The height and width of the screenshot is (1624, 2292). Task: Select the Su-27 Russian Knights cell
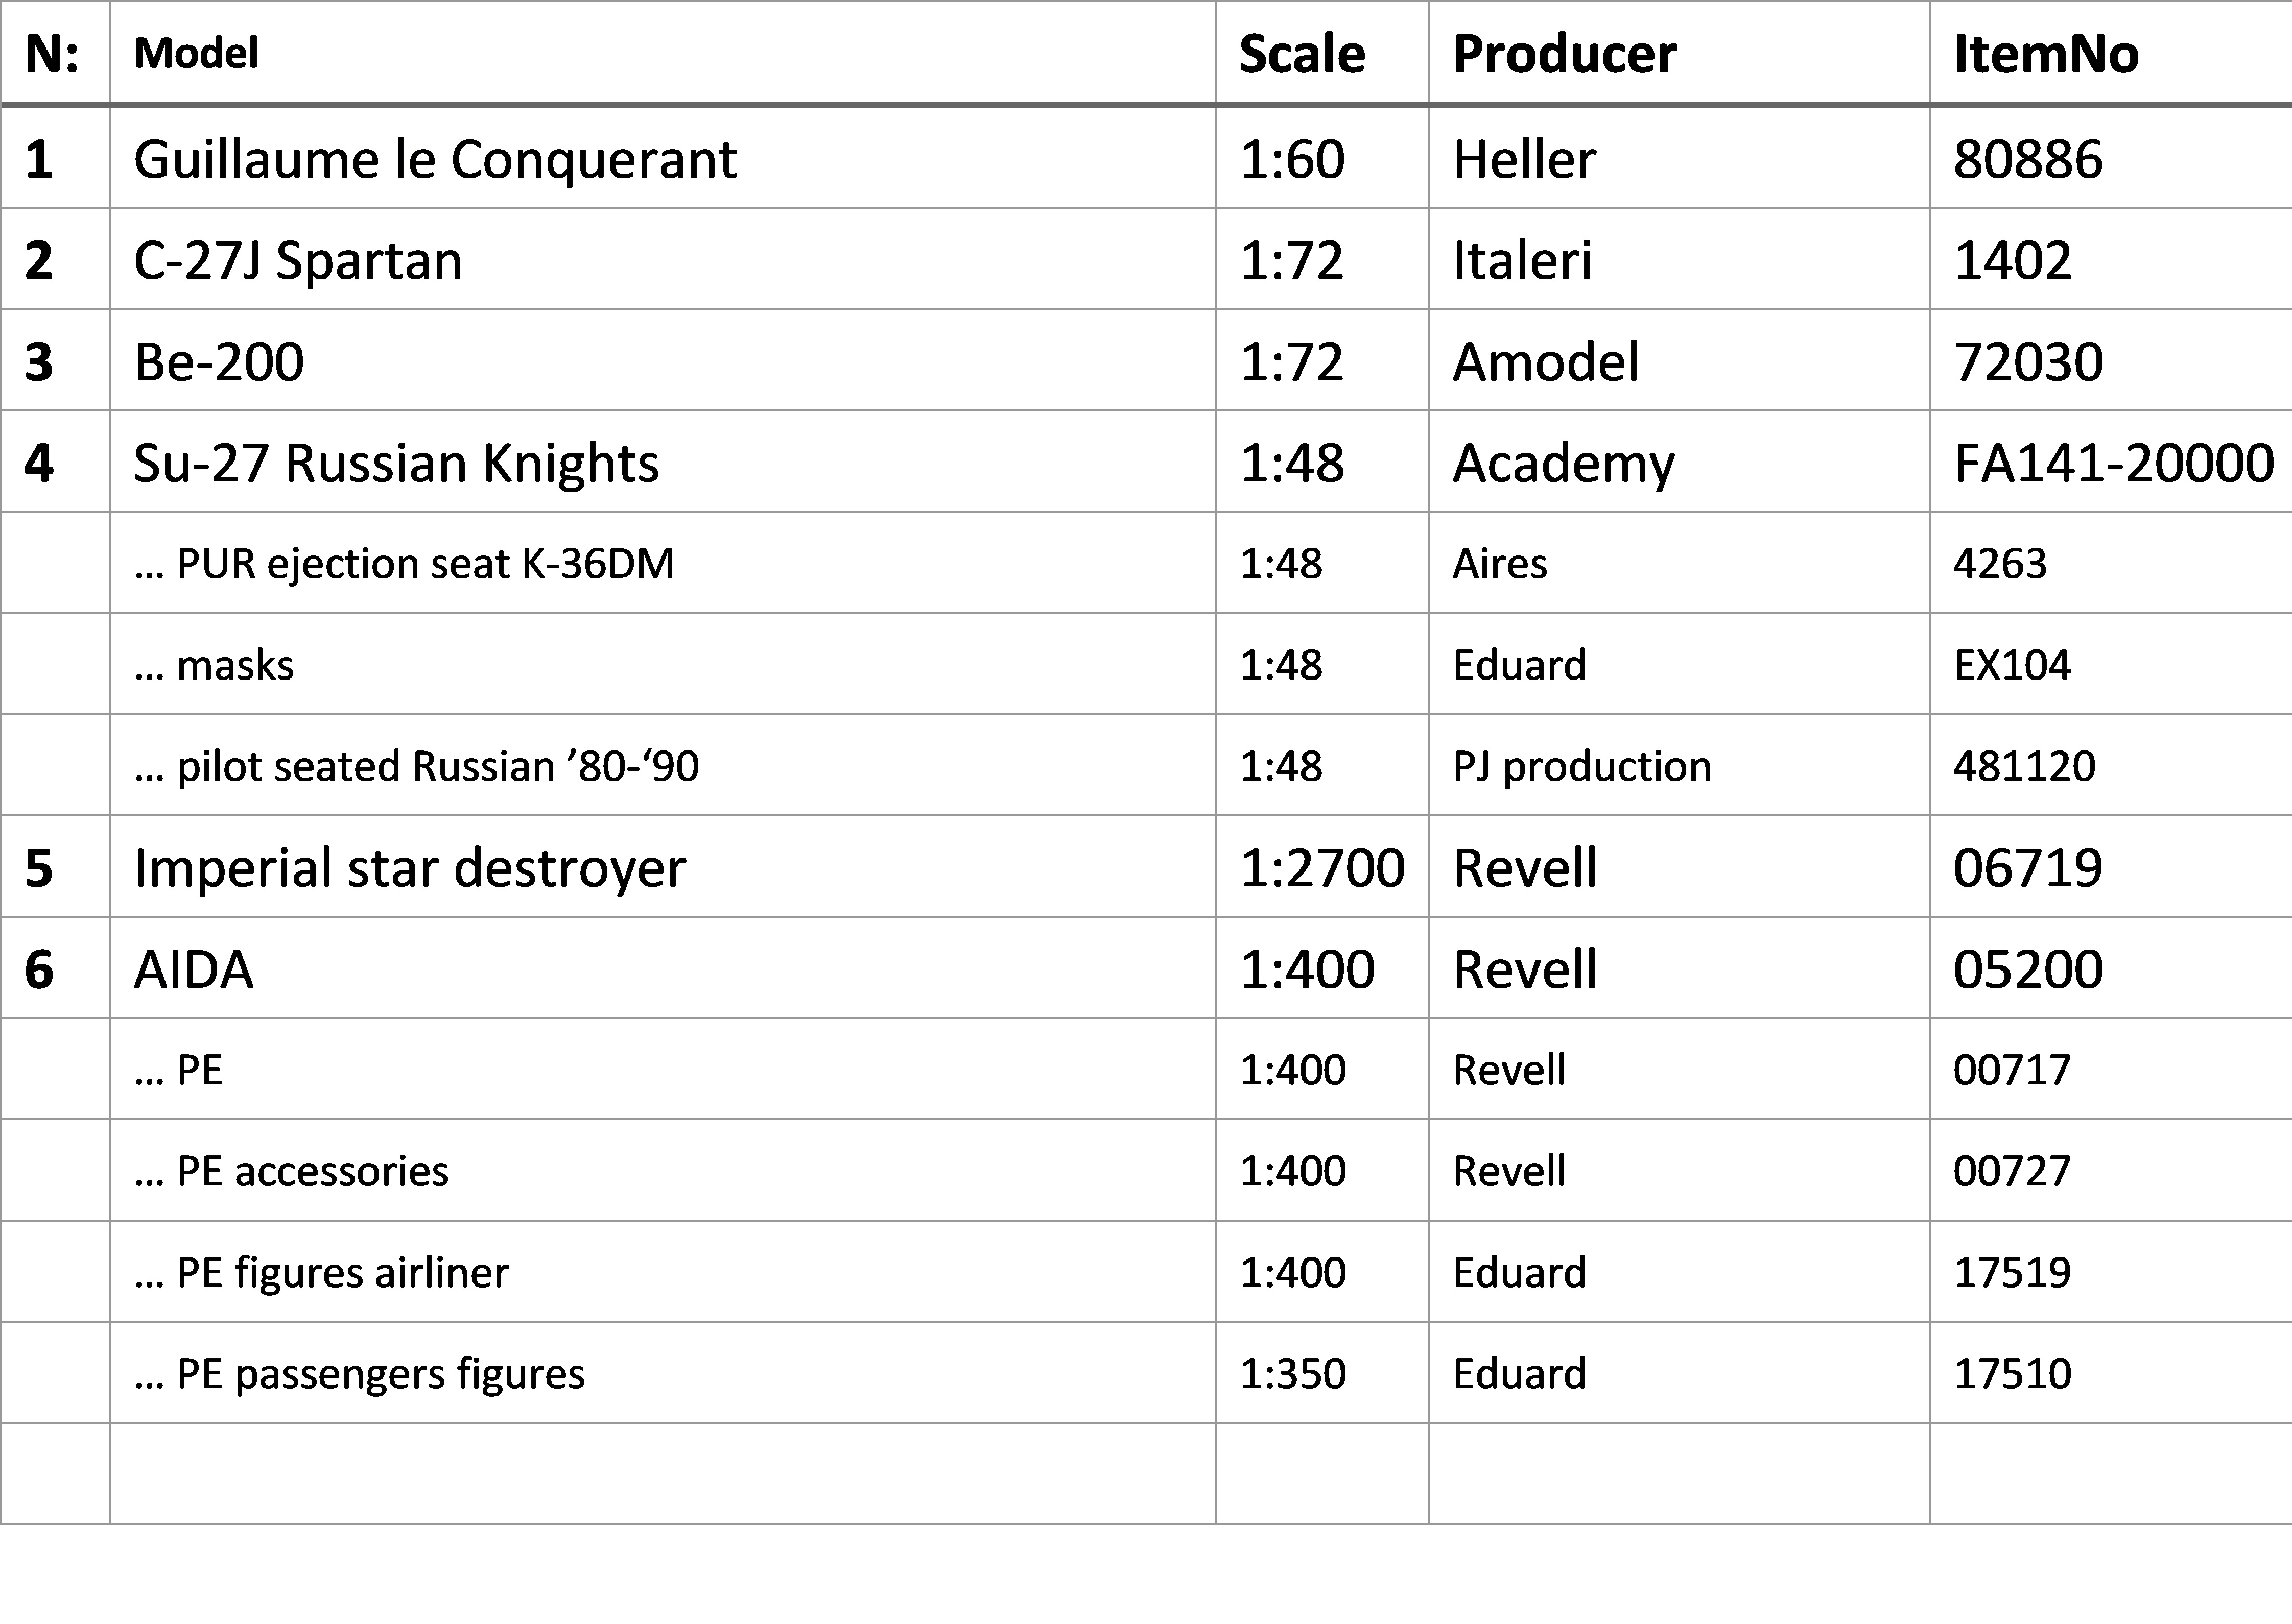point(396,462)
